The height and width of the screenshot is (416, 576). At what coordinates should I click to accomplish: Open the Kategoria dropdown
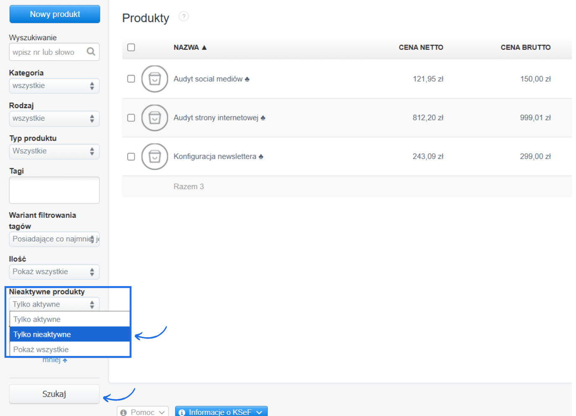[54, 86]
